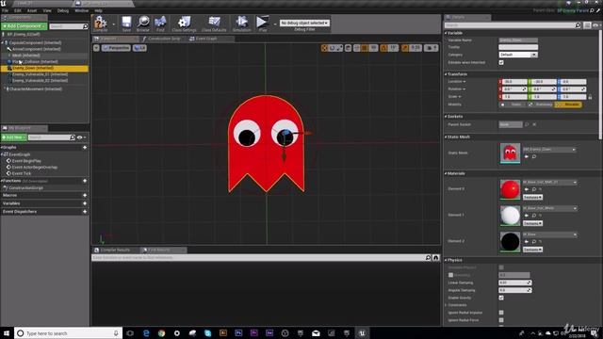The width and height of the screenshot is (603, 339).
Task: Click the Unreal Engine taskbar icon
Action: pos(362,333)
